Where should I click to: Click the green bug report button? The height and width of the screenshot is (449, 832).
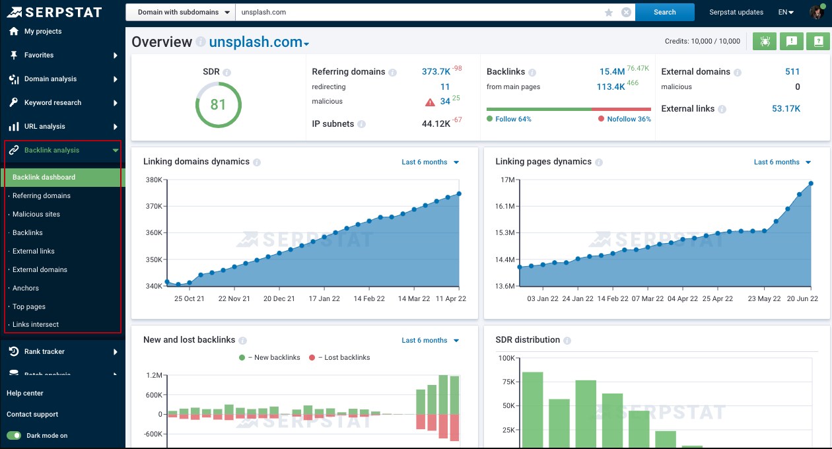(765, 42)
